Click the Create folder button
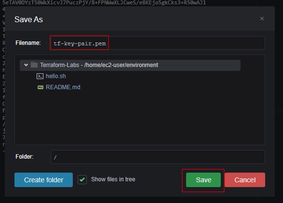 pyautogui.click(x=44, y=180)
